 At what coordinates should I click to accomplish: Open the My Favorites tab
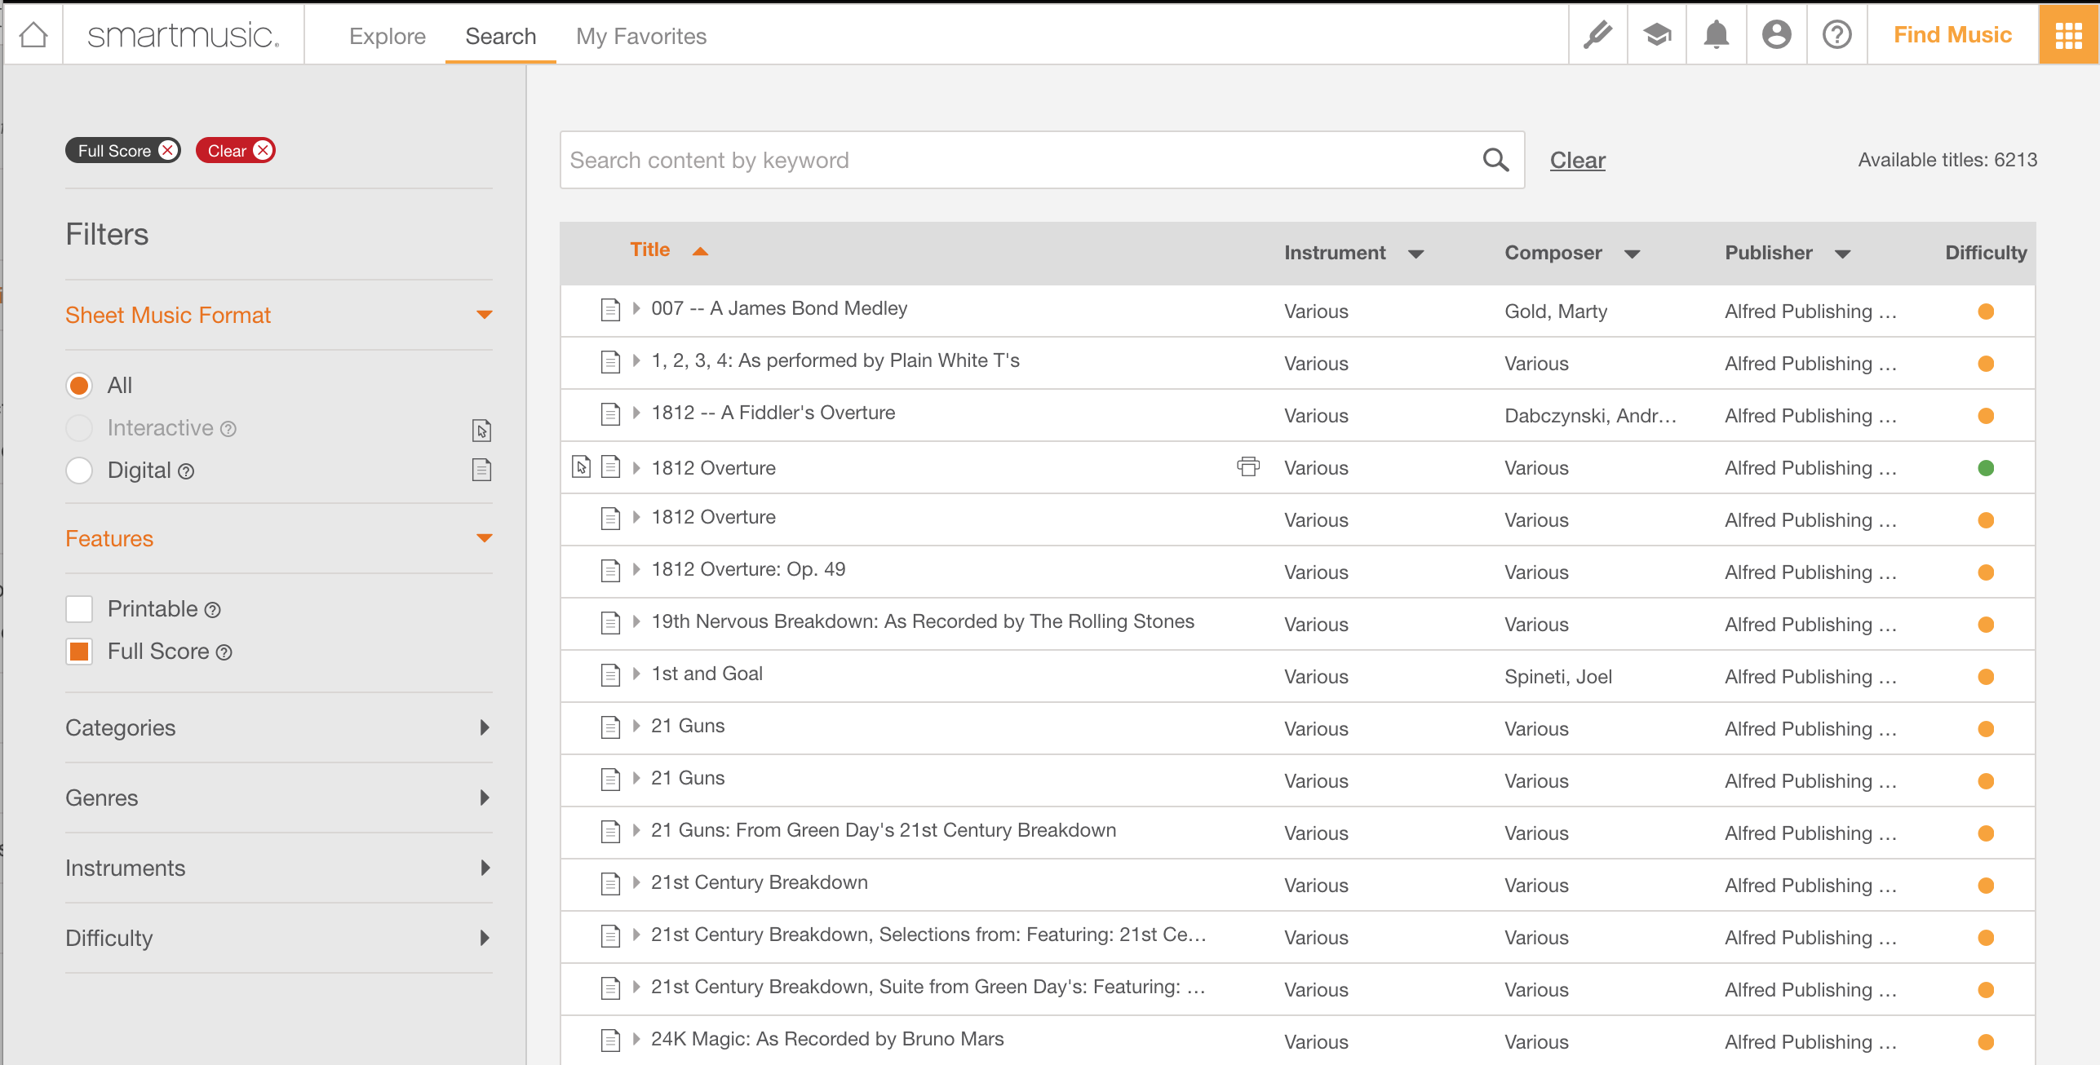click(640, 36)
